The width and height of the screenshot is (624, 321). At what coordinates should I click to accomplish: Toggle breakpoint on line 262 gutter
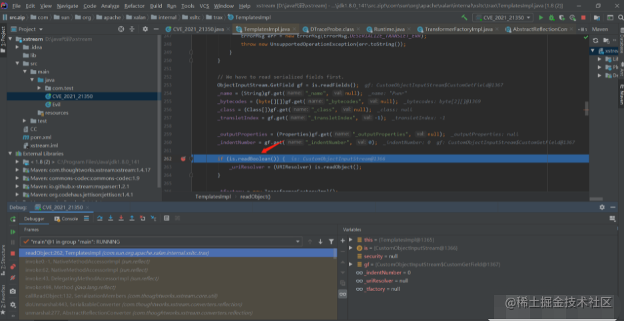point(183,159)
